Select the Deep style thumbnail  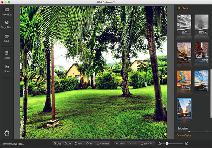202,81
